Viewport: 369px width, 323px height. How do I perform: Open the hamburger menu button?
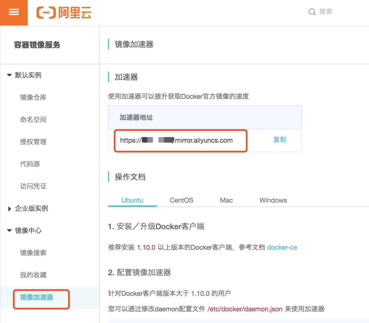click(x=14, y=12)
